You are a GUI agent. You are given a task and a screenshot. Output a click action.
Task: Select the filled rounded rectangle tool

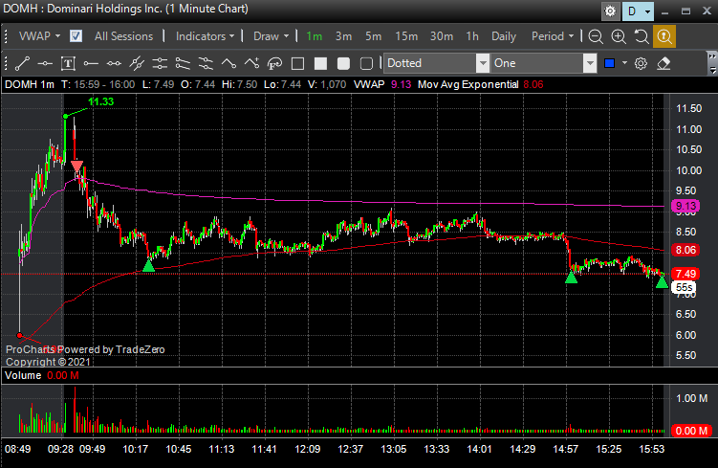tap(343, 63)
